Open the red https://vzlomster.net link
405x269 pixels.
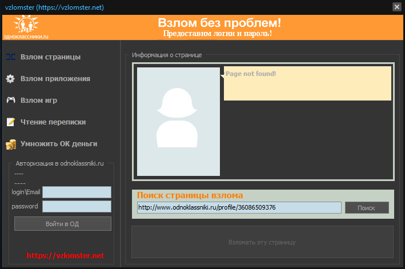pos(65,255)
